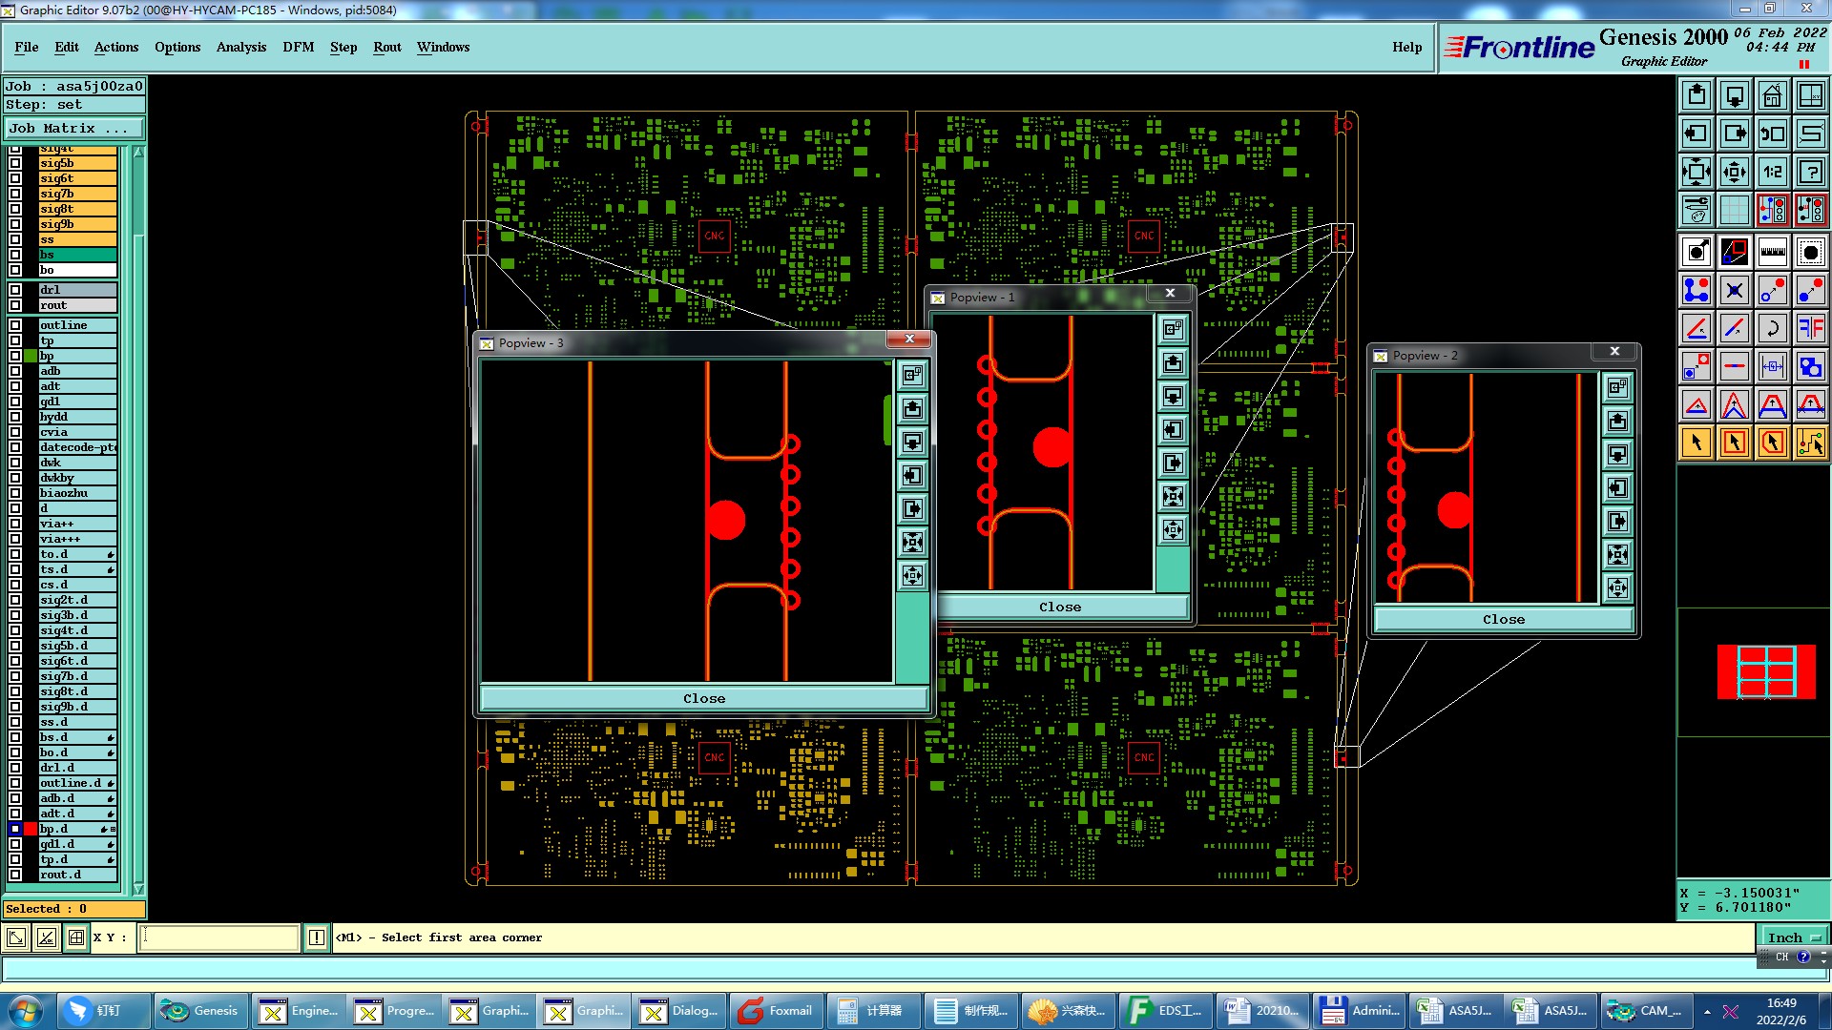The image size is (1832, 1030).
Task: Click the grid display icon
Action: tap(1734, 210)
